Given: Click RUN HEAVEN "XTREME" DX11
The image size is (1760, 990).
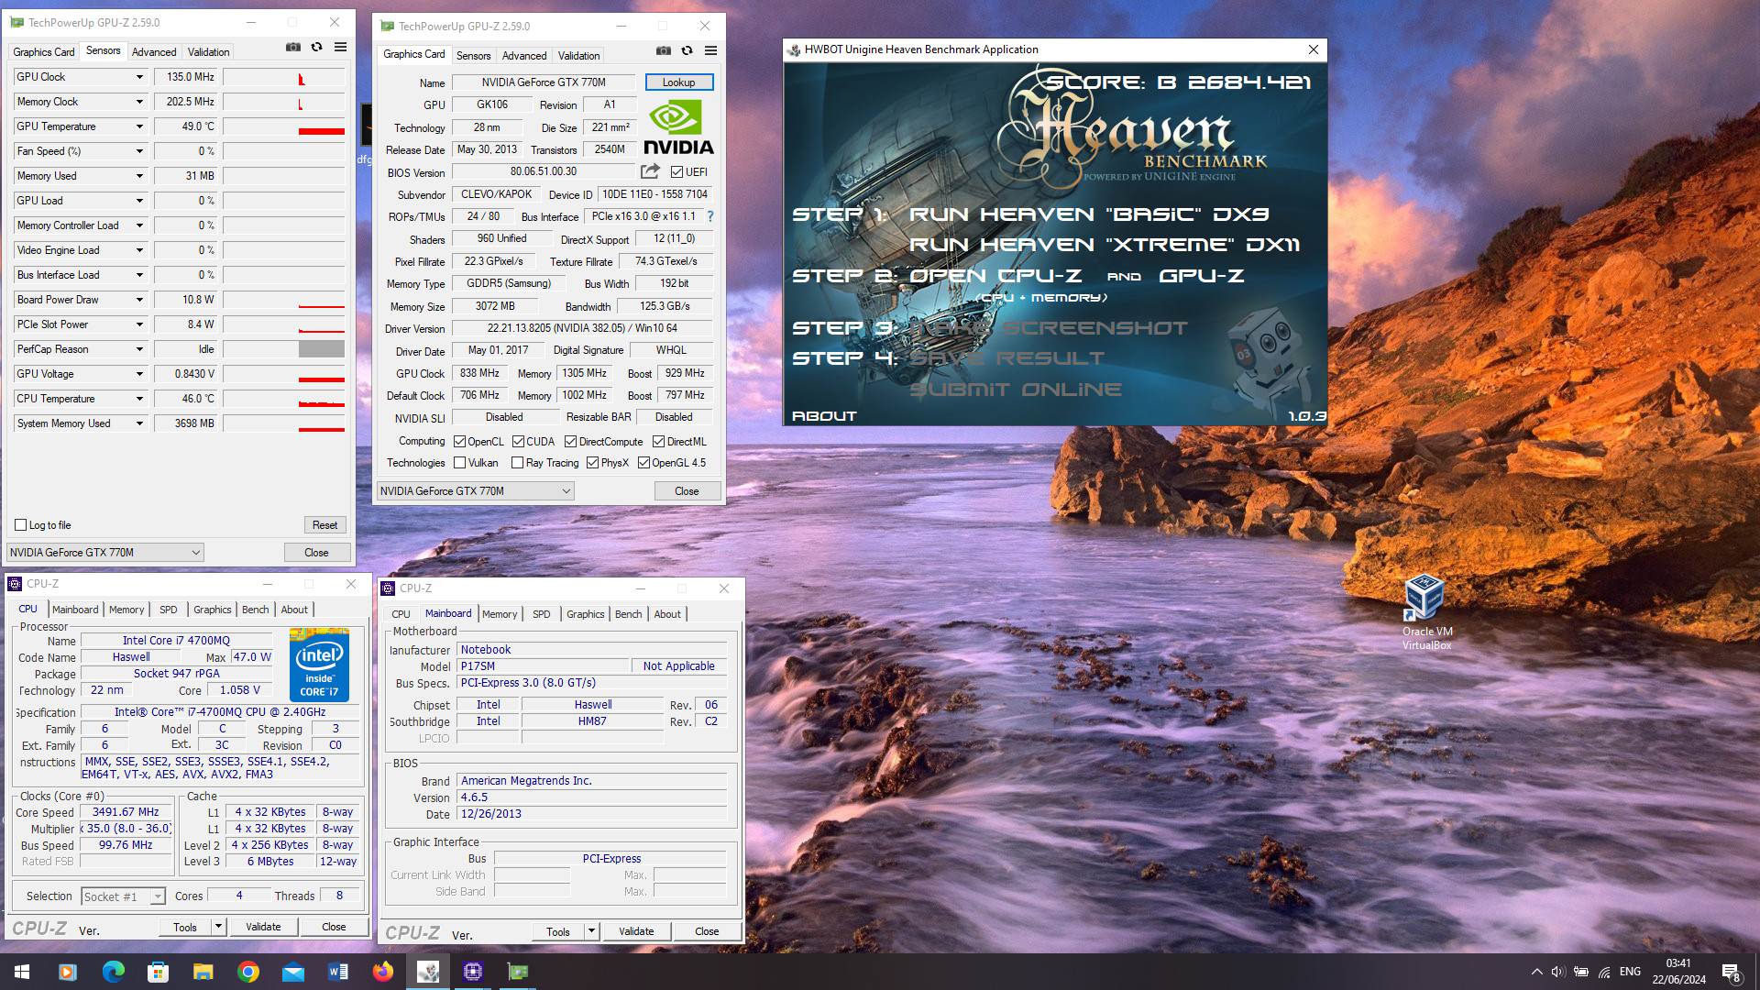Looking at the screenshot, I should [1105, 245].
